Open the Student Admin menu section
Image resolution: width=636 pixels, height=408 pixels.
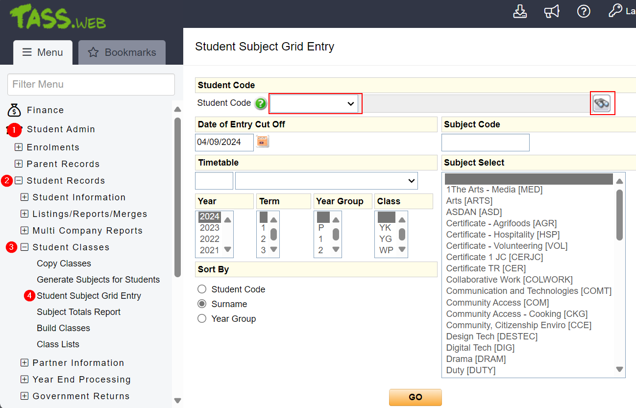(x=61, y=129)
